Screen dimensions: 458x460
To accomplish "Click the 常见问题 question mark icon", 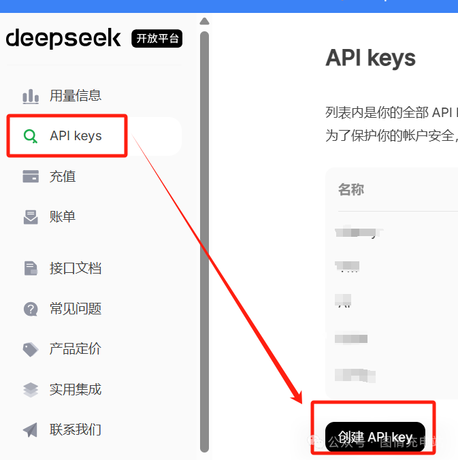I will [31, 309].
